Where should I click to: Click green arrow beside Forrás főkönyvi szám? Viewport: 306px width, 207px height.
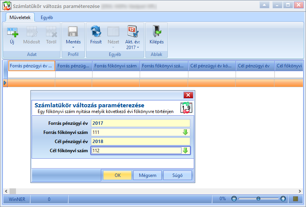pyautogui.click(x=185, y=132)
